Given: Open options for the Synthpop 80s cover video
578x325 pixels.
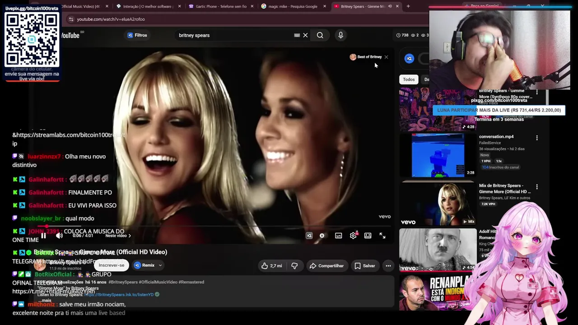Looking at the screenshot, I should click(x=537, y=92).
